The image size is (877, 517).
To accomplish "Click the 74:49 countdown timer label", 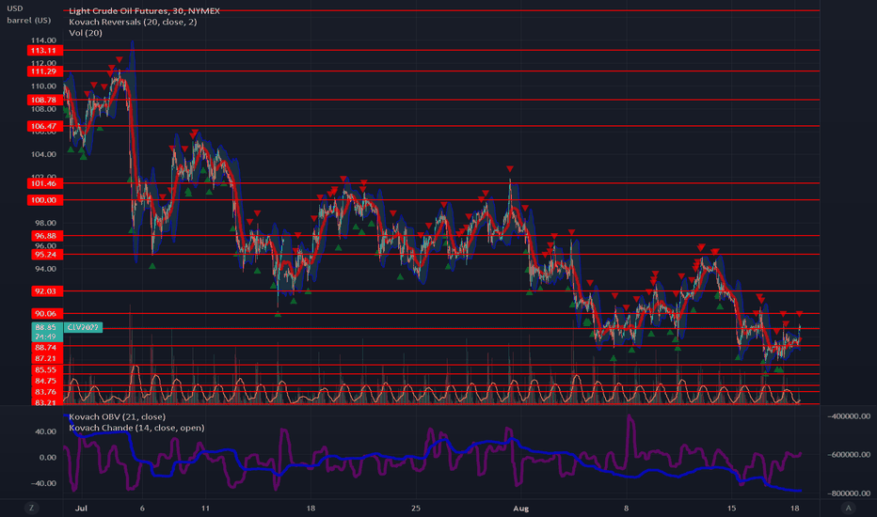I will 45,337.
